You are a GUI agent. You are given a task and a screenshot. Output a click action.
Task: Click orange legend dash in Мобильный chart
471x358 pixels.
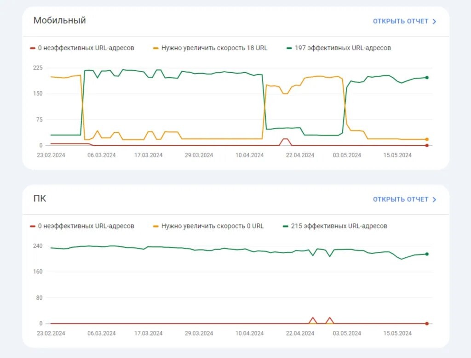(x=155, y=48)
